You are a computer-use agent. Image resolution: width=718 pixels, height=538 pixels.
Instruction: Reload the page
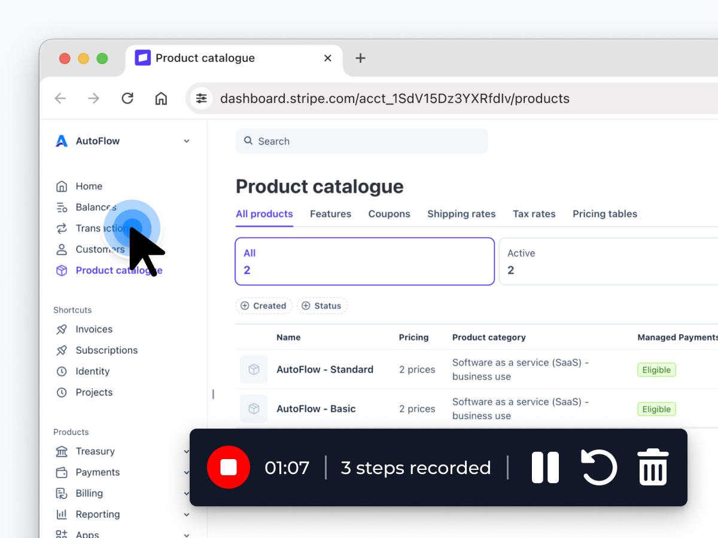coord(127,99)
